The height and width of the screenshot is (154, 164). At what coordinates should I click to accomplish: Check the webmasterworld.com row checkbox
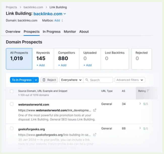point(12,104)
